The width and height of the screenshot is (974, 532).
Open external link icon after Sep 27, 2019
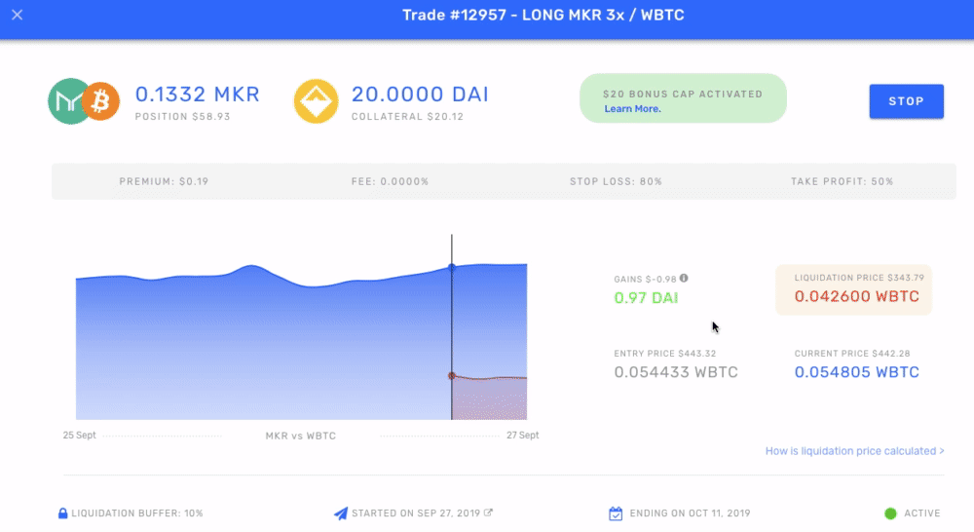coord(489,513)
